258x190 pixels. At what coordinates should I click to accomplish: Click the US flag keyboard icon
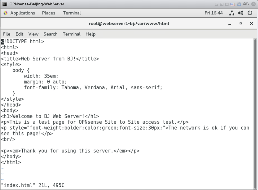click(x=232, y=4)
